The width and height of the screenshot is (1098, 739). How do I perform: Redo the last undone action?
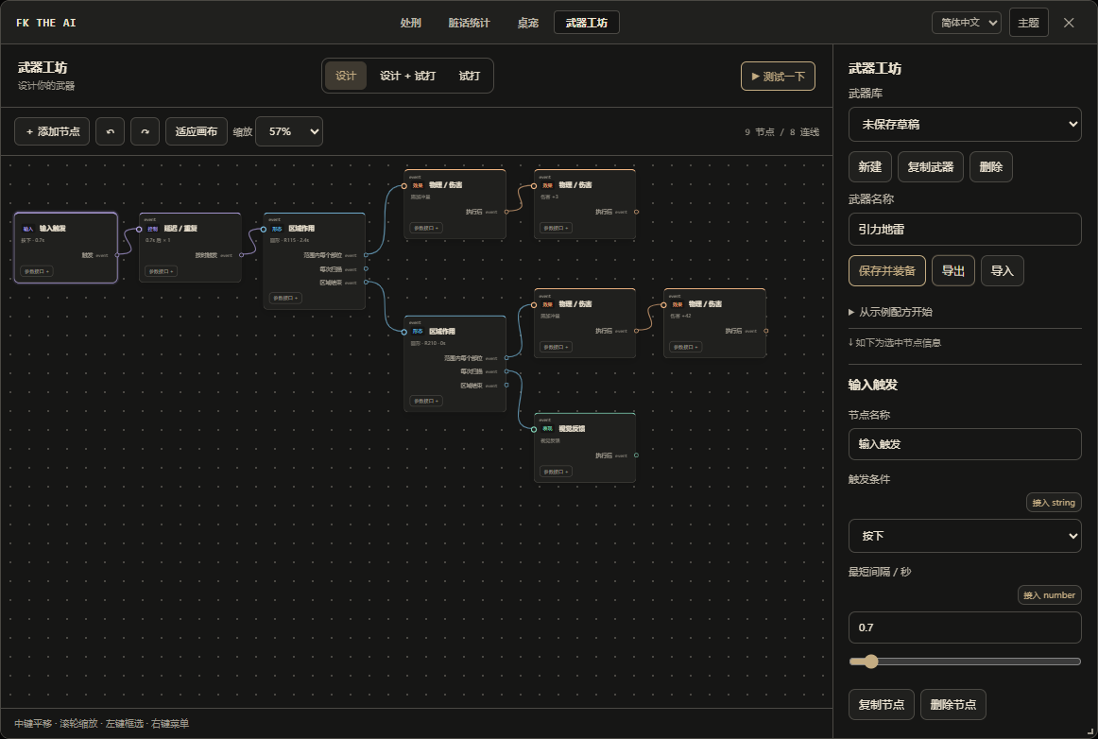pyautogui.click(x=145, y=131)
